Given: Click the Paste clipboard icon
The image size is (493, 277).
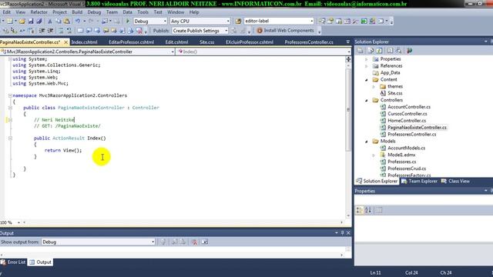Looking at the screenshot, I should tap(67, 21).
